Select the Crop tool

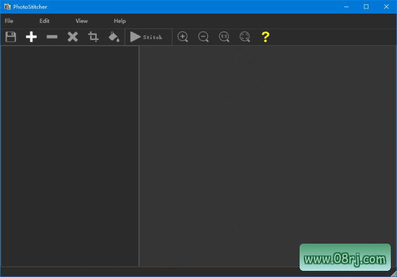pyautogui.click(x=93, y=37)
